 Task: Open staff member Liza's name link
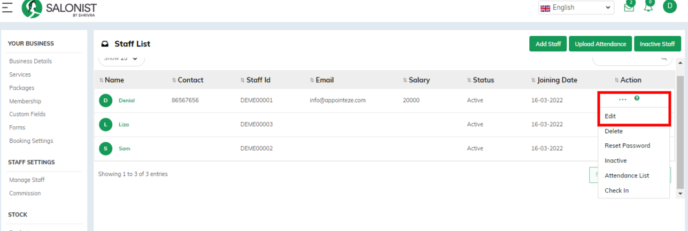coord(123,125)
